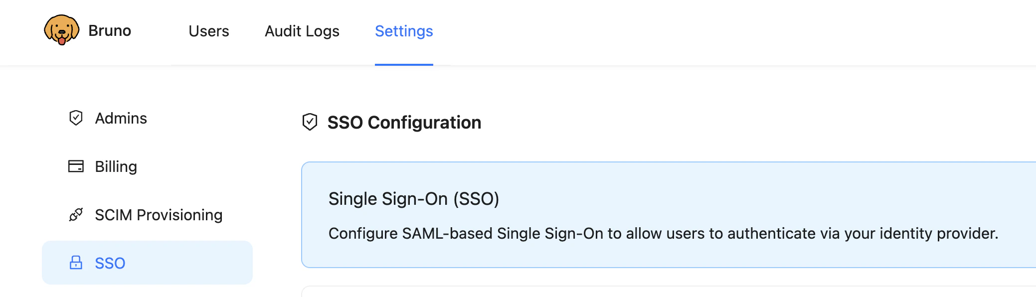Click the shield icon beside Admins

pos(76,118)
